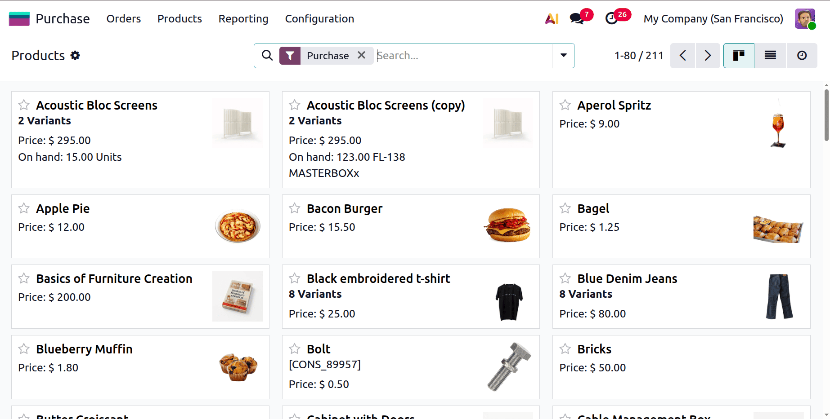Favorite the Apple Pie product
Screen dimensions: 830x419
tap(24, 208)
